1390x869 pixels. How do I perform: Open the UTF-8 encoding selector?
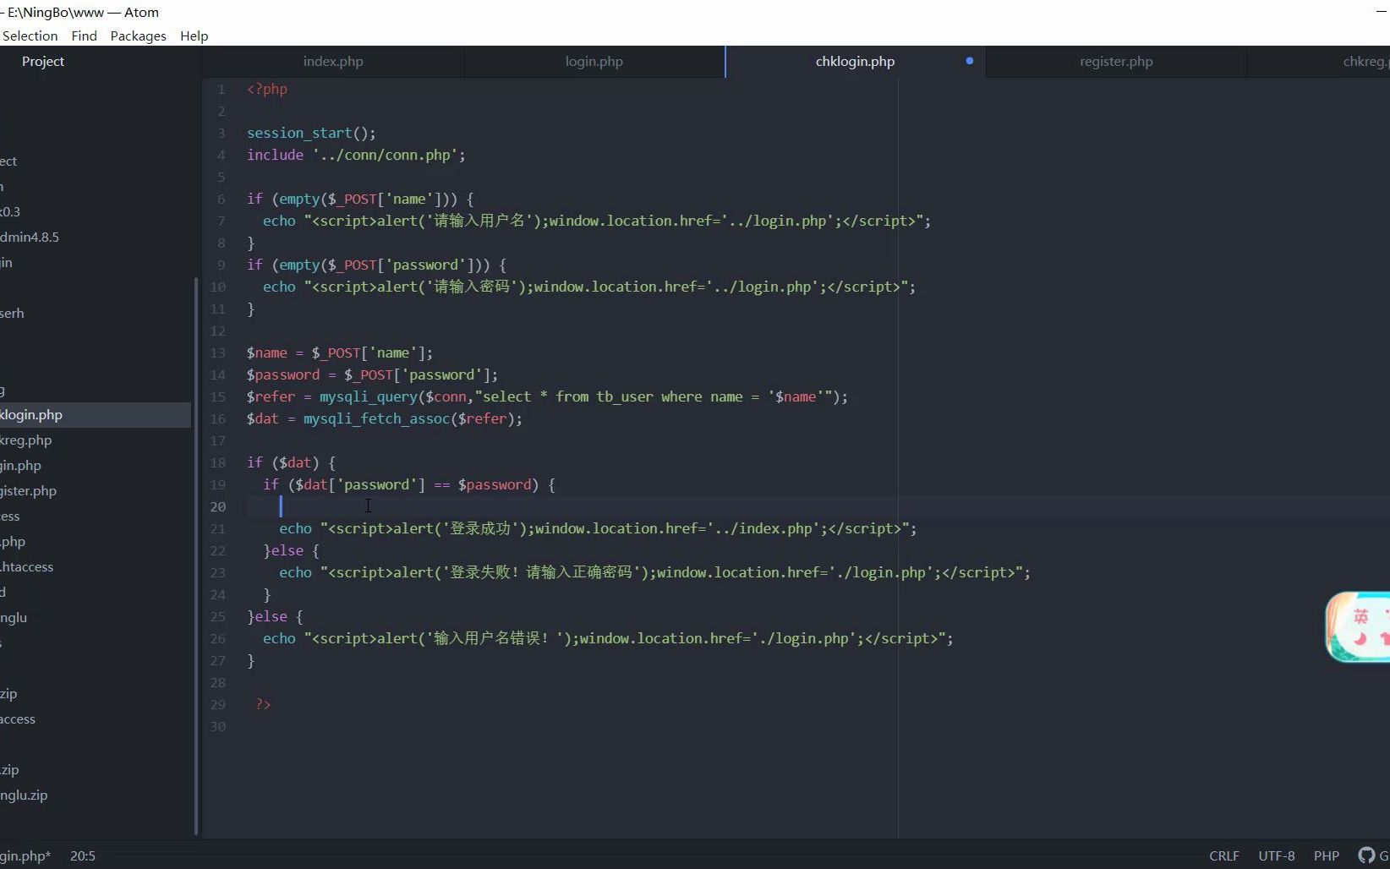[1276, 855]
